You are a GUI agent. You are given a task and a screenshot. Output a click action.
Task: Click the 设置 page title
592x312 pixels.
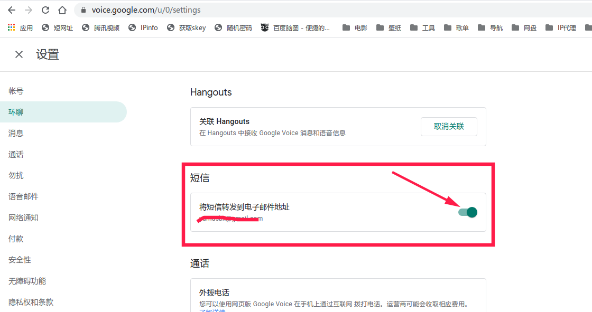coord(48,55)
